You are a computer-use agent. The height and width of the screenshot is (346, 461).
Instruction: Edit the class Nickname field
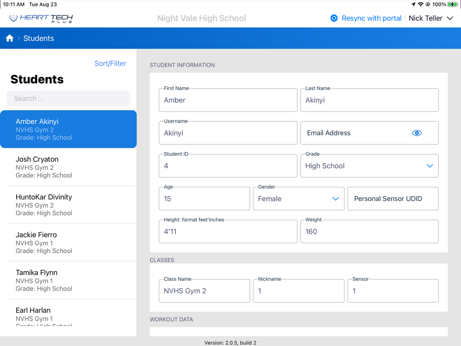coord(298,291)
